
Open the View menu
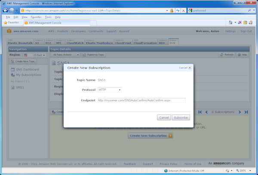[25, 17]
